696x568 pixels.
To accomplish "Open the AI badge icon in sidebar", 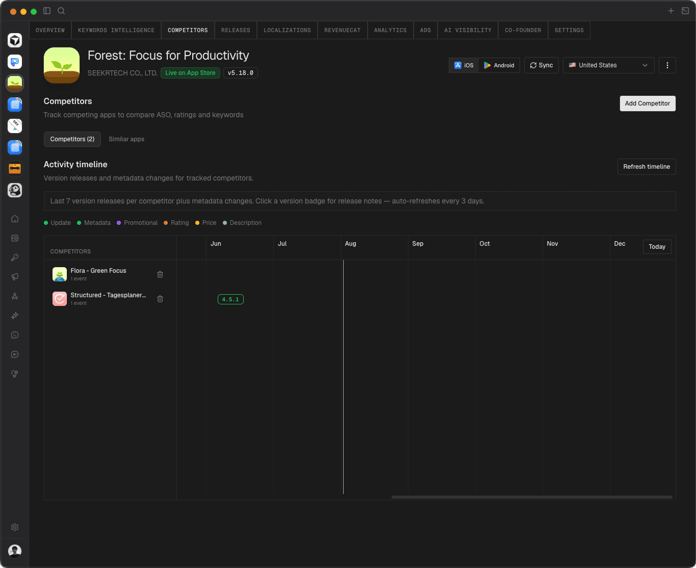I will (x=15, y=354).
